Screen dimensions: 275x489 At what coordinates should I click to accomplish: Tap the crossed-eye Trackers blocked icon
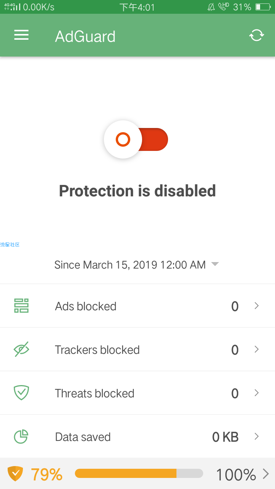click(x=21, y=349)
